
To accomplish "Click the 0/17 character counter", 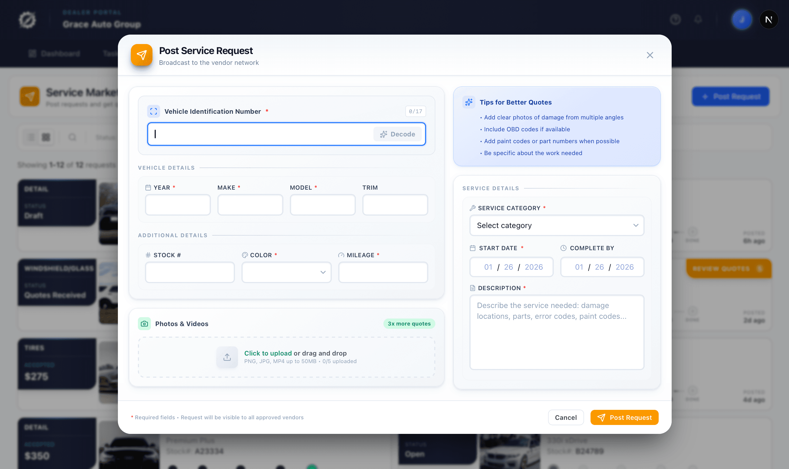I will (x=415, y=111).
